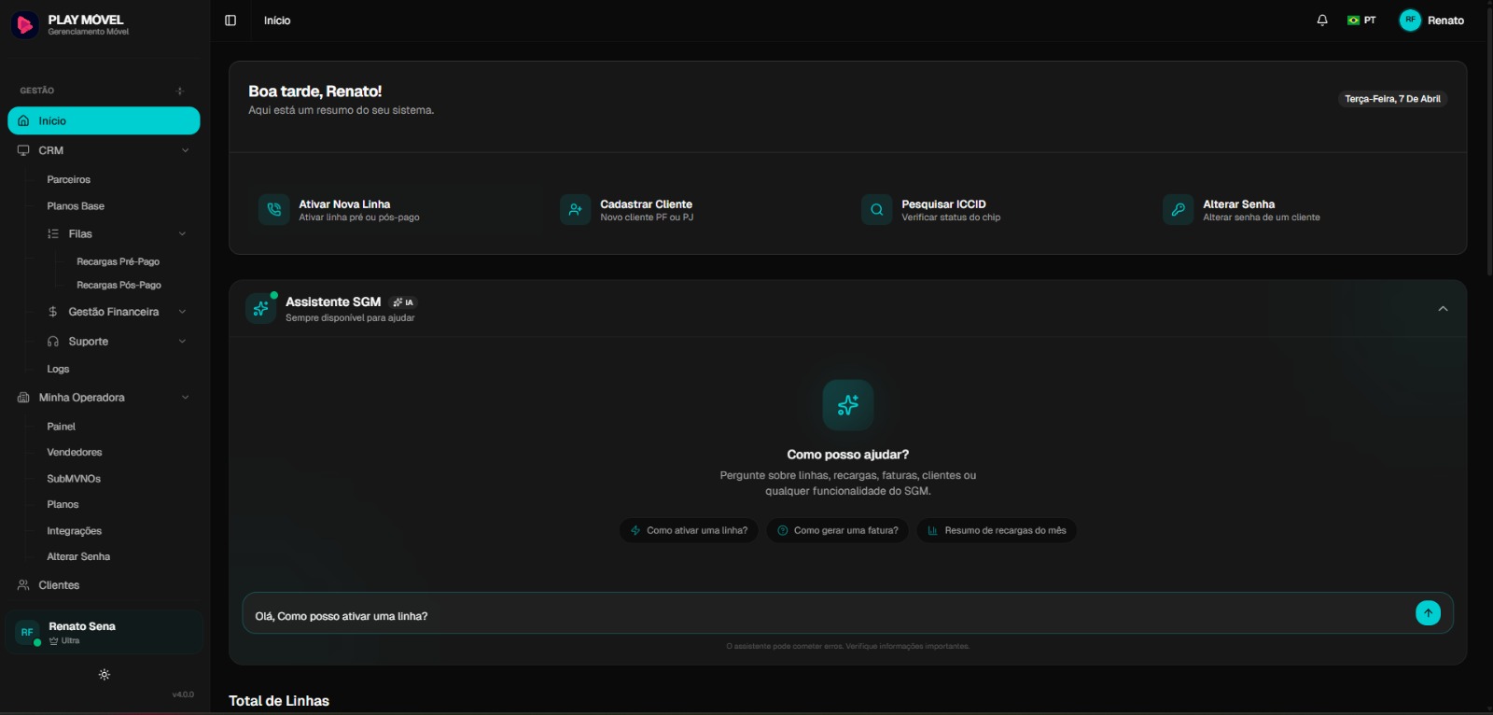Click 'Resumo de recargas do mês' suggestion
This screenshot has width=1493, height=715.
tap(996, 530)
